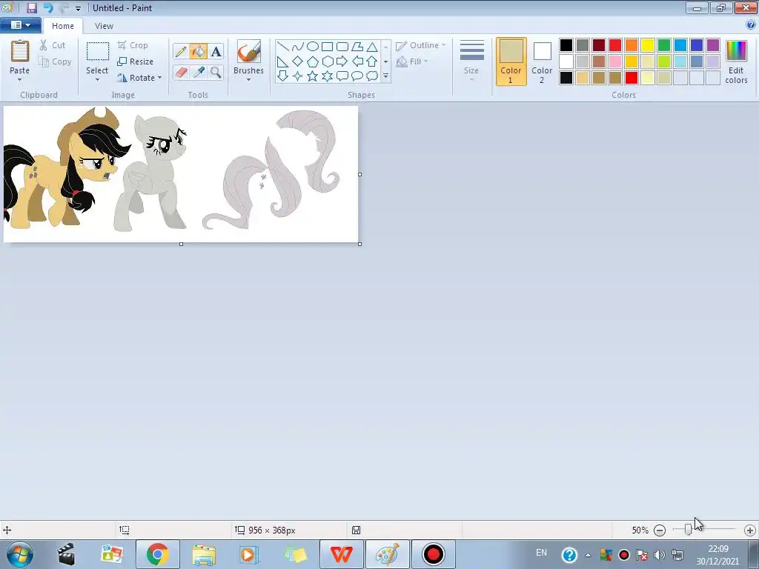The width and height of the screenshot is (759, 569).
Task: Open the Size dropdown
Action: coord(471,61)
